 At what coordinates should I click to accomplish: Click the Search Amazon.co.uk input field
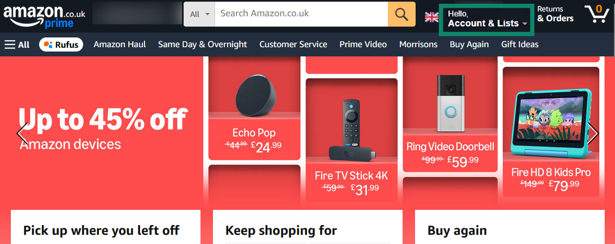point(301,14)
